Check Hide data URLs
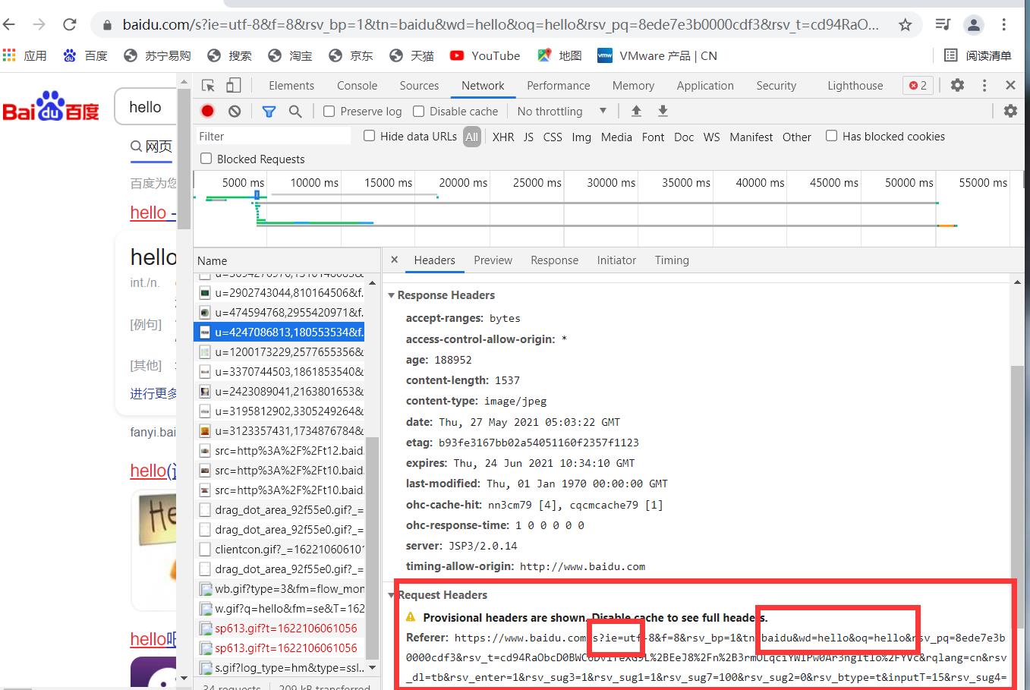 click(369, 136)
